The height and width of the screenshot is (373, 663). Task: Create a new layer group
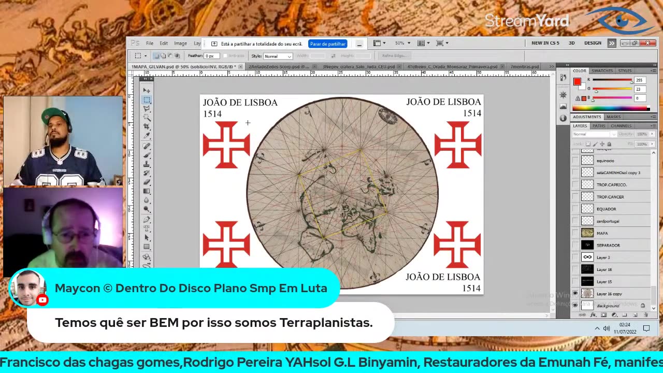point(625,315)
